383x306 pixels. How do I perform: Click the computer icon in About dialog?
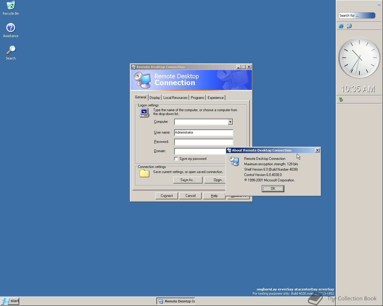click(234, 161)
